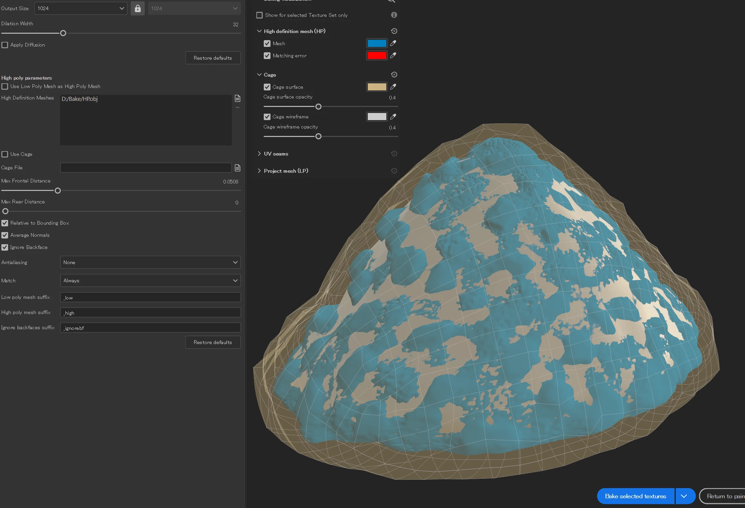745x508 pixels.
Task: Click info icon beside Texture Set option
Action: point(394,15)
